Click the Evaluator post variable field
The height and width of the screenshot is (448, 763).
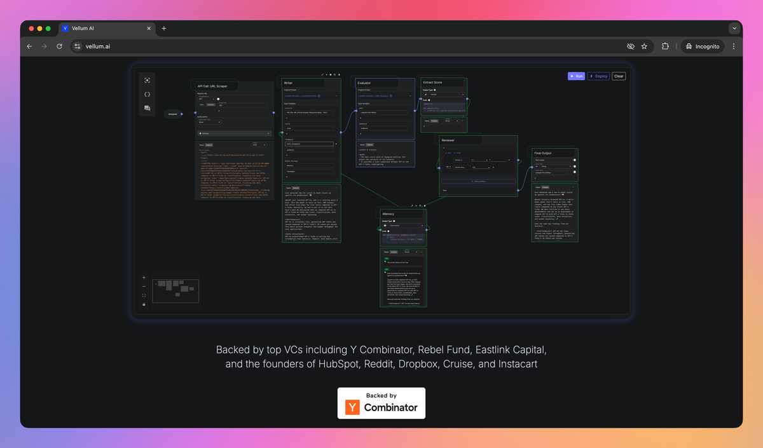pos(383,112)
